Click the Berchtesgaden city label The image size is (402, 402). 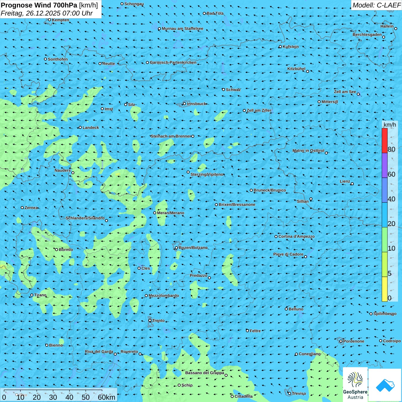[367, 34]
